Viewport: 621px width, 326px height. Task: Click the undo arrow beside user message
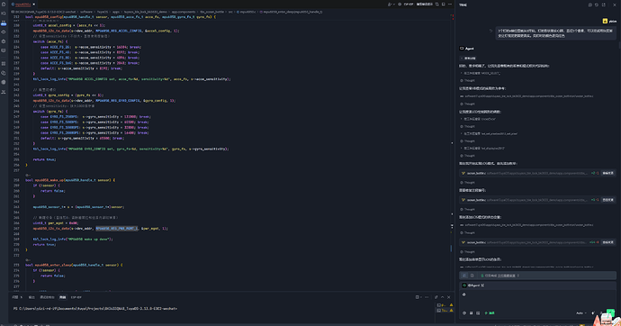[x=490, y=31]
